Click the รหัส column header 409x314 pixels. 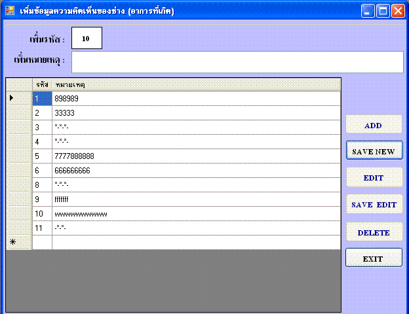(x=42, y=84)
